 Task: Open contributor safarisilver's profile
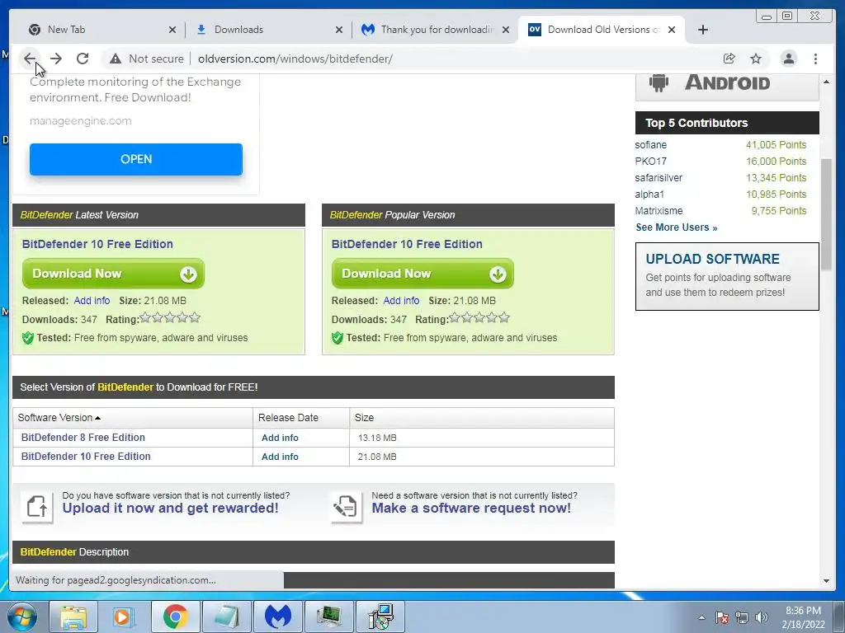[x=659, y=178]
